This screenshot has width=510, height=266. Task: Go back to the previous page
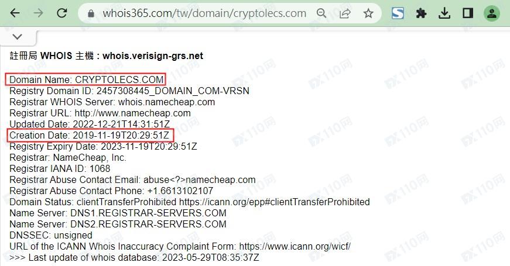[15, 13]
